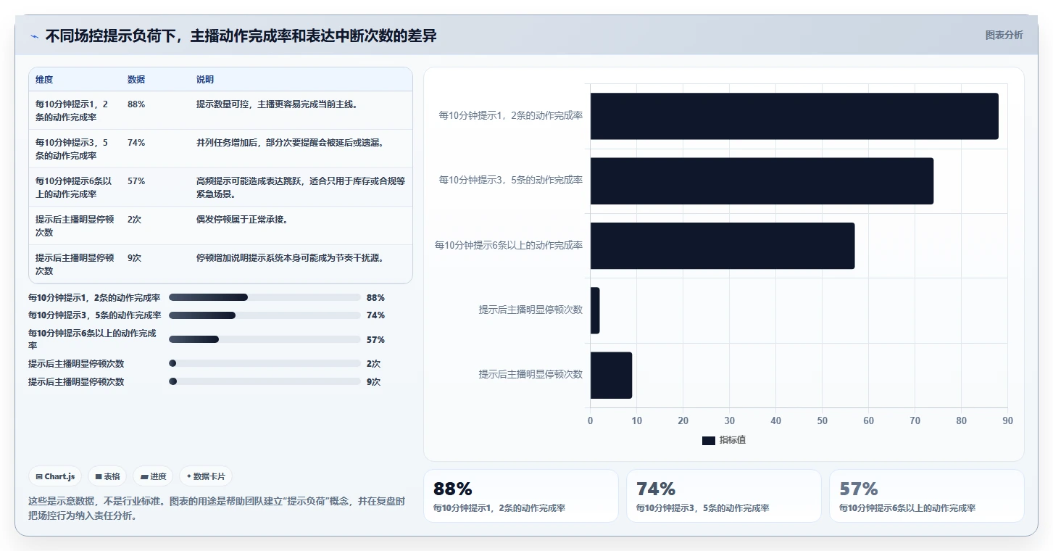Open the 88% data card
Screen dimensions: 1053x551
point(520,496)
